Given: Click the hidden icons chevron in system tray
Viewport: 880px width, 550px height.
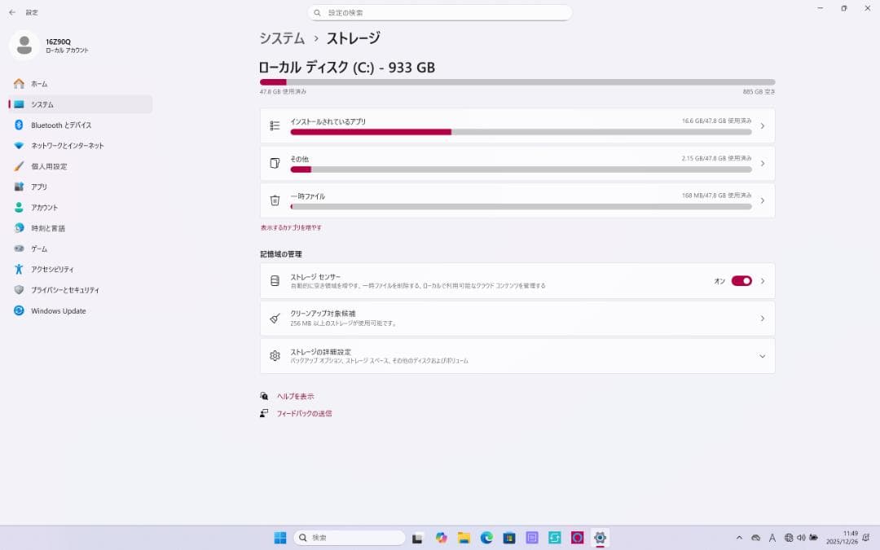Looking at the screenshot, I should tap(737, 538).
